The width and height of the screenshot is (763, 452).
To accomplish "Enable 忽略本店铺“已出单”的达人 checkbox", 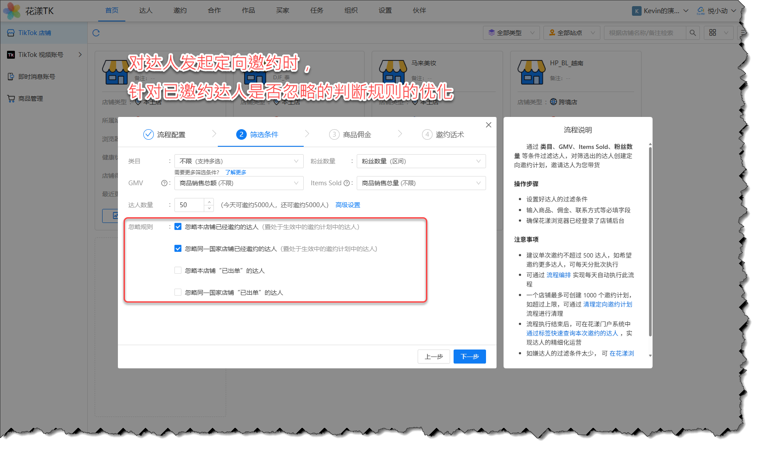I will pyautogui.click(x=178, y=271).
